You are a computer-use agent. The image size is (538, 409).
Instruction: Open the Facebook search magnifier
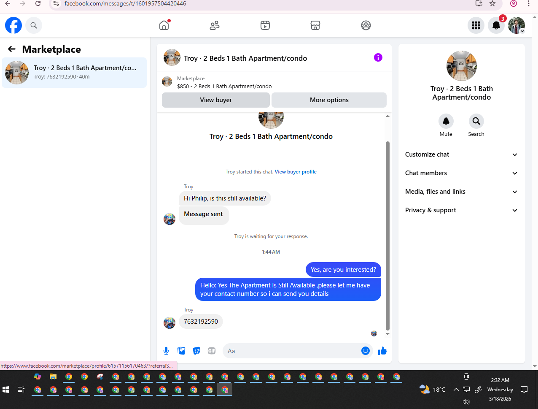click(x=34, y=25)
